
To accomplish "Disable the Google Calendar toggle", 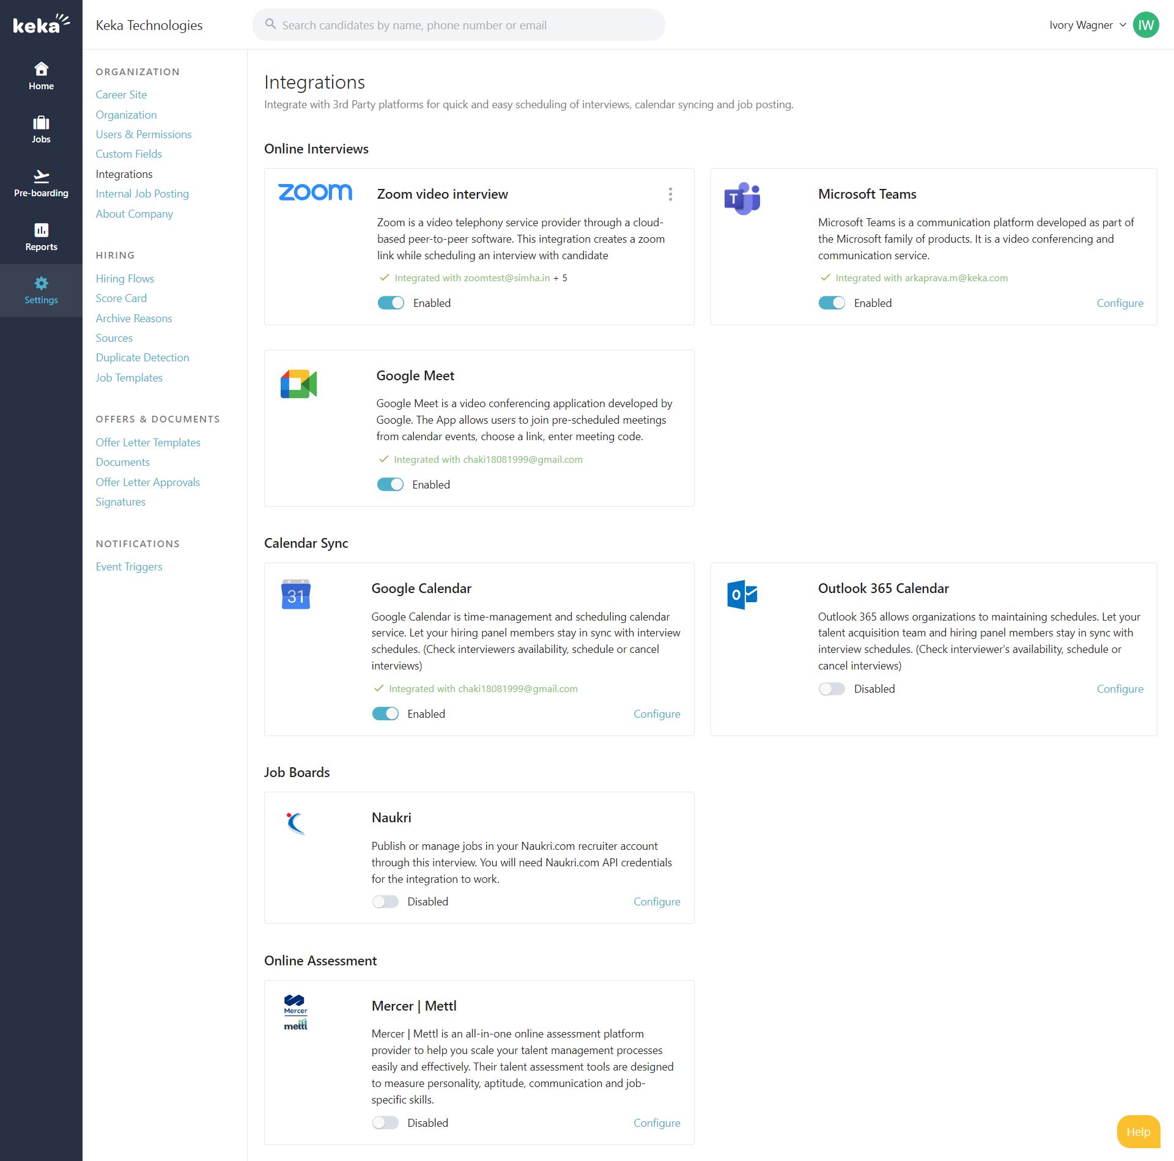I will click(385, 714).
